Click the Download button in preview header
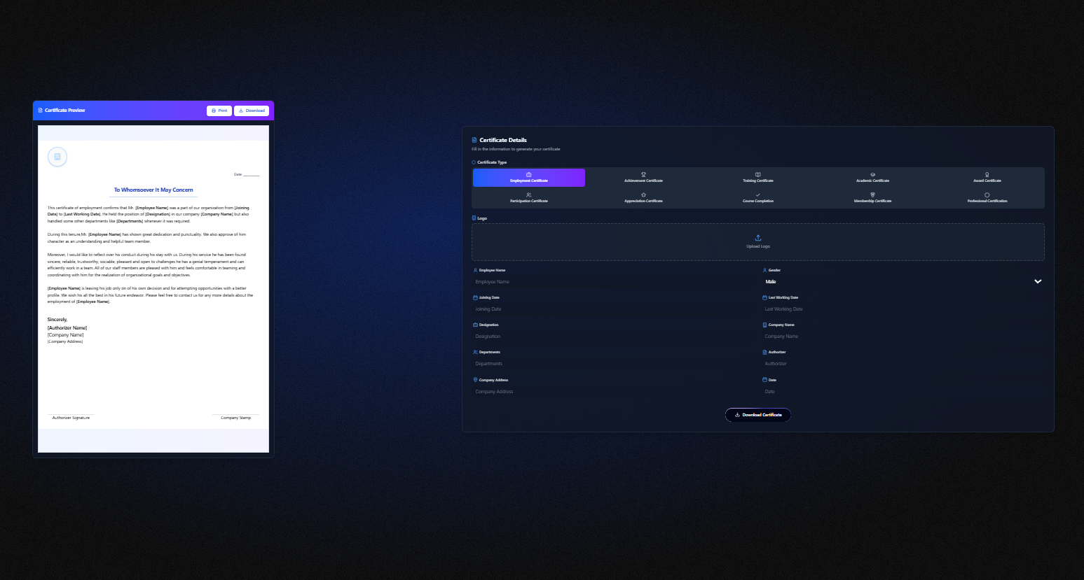 pyautogui.click(x=252, y=111)
